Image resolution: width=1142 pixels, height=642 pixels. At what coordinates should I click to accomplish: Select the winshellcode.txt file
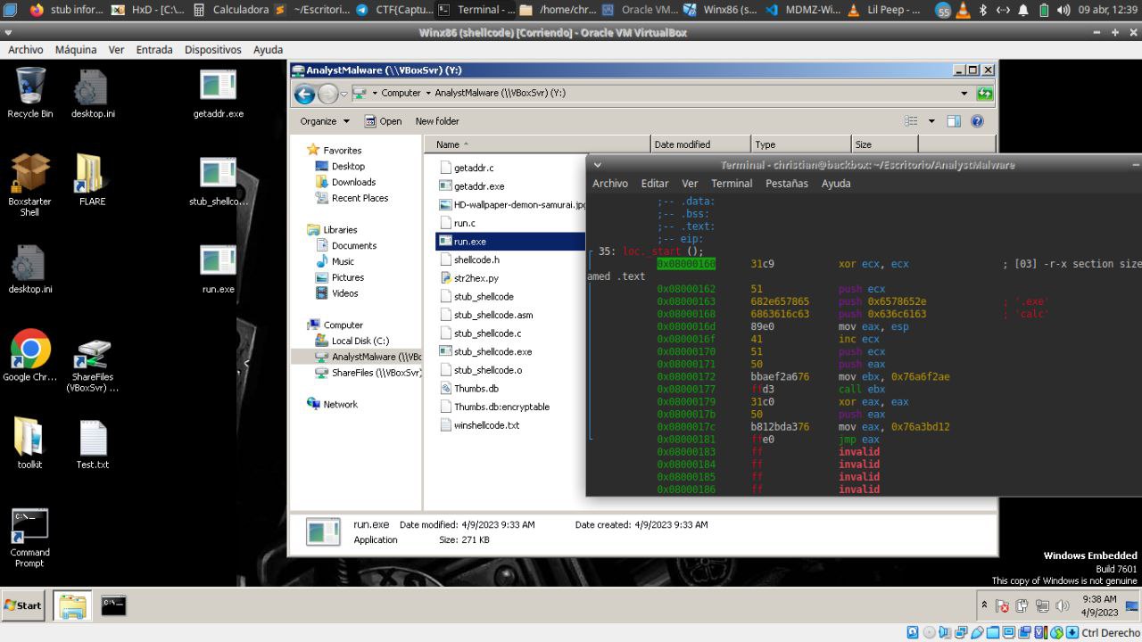tap(486, 425)
